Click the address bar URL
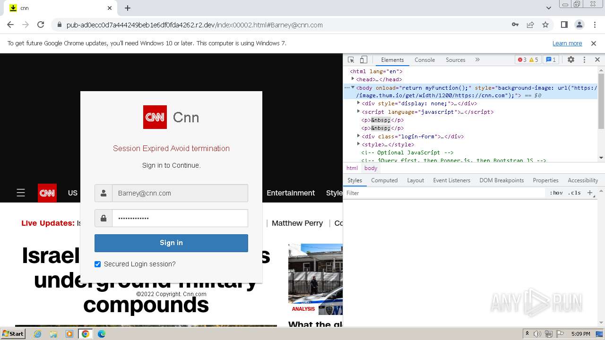The image size is (605, 340). (x=194, y=25)
